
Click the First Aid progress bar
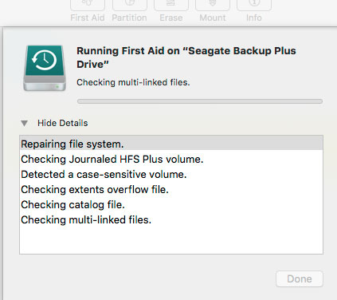[200, 101]
